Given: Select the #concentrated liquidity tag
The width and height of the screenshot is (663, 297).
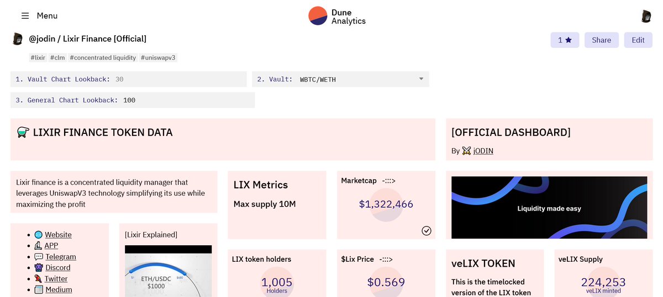Looking at the screenshot, I should tap(103, 57).
